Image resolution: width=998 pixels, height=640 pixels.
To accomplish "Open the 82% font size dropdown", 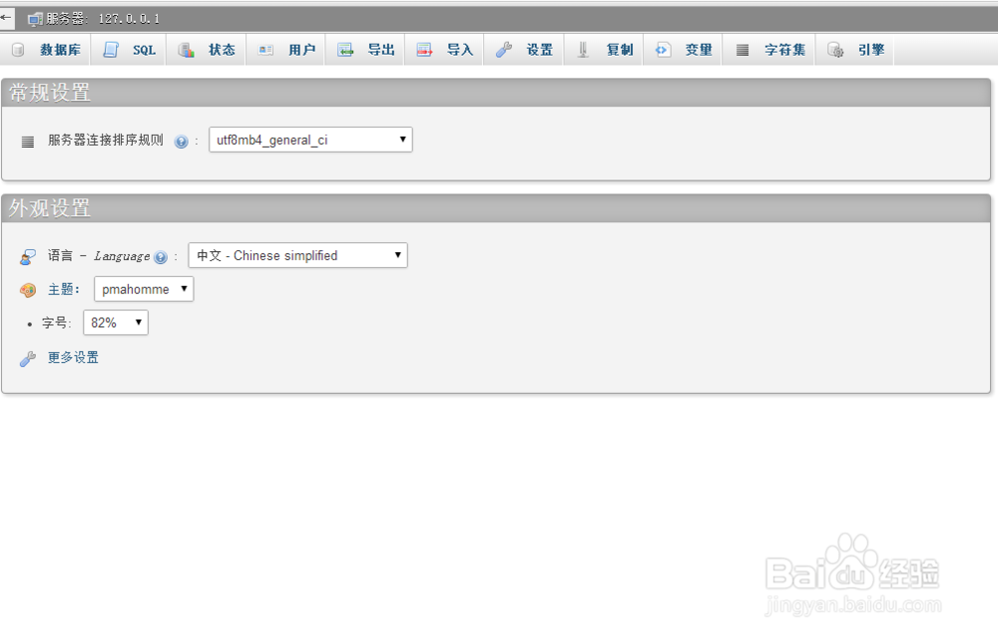I will 116,323.
